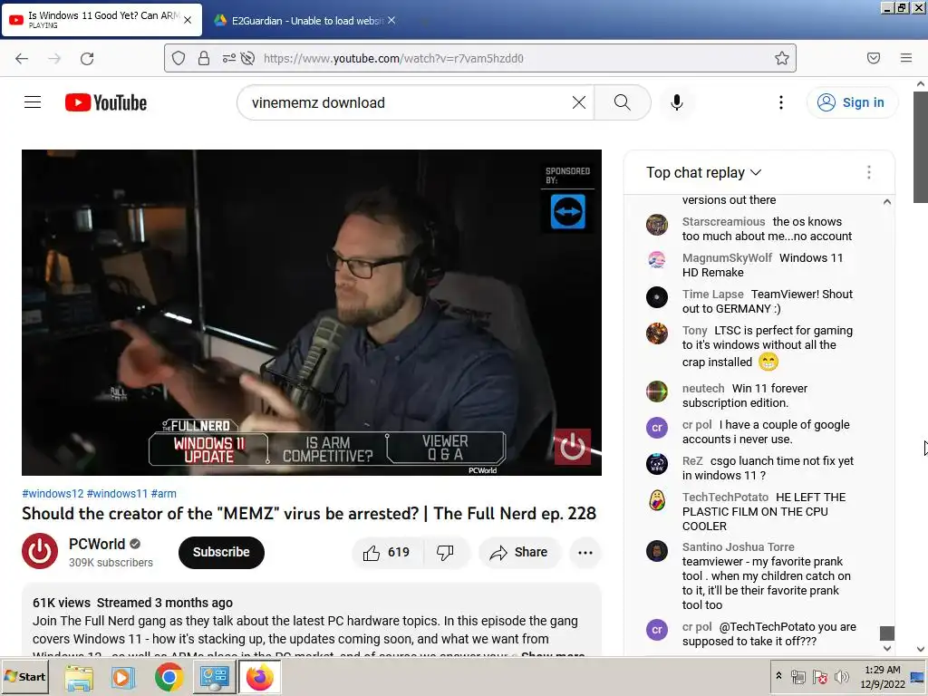Open the volume control in tray

[x=841, y=676]
